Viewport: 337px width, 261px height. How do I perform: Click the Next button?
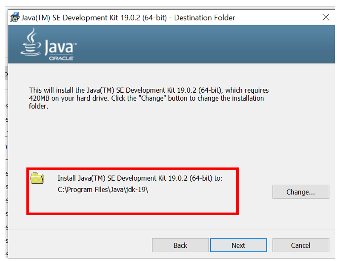(239, 245)
